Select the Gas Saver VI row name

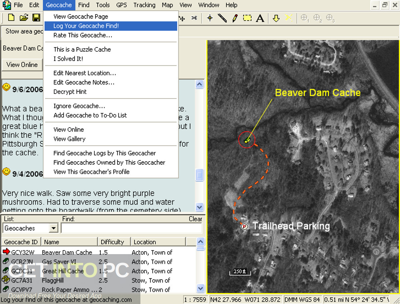point(59,262)
